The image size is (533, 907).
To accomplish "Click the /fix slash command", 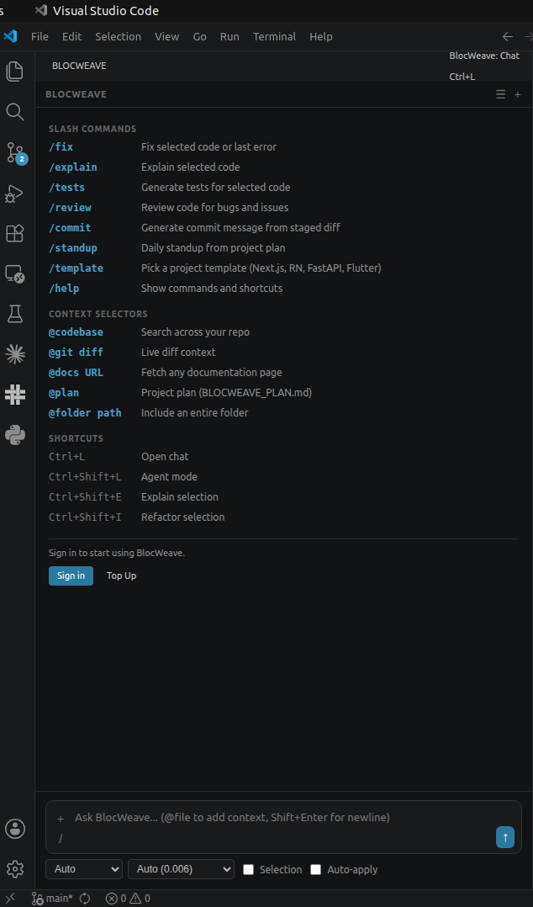I will [61, 147].
